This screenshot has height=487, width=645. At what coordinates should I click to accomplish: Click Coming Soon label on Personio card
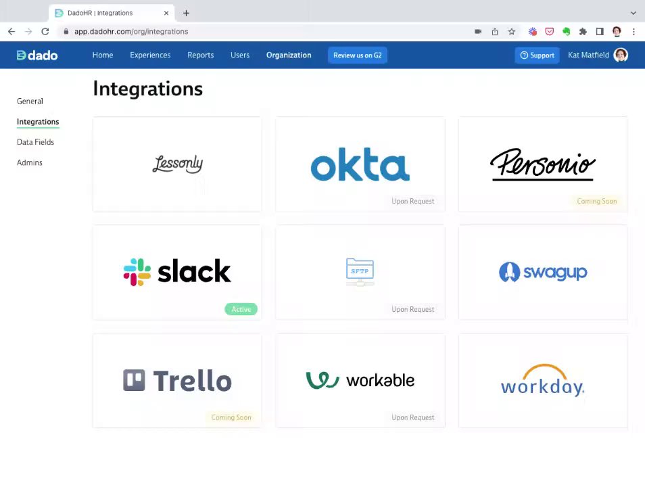(x=597, y=201)
